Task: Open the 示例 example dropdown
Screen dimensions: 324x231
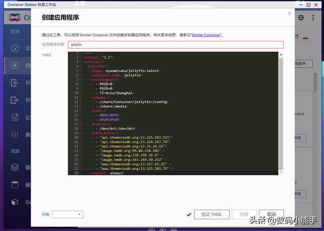Action: tap(67, 214)
